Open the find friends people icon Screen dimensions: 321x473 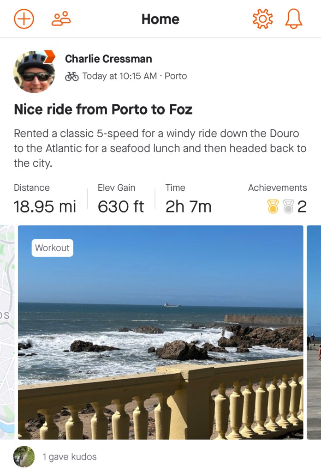[x=61, y=19]
